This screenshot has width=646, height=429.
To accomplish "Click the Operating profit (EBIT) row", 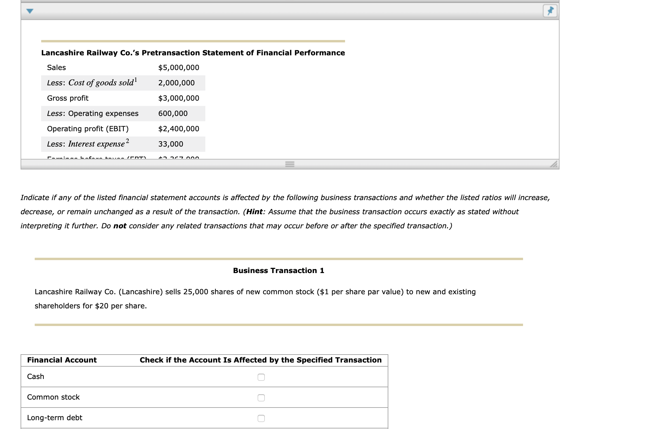I will 123,129.
